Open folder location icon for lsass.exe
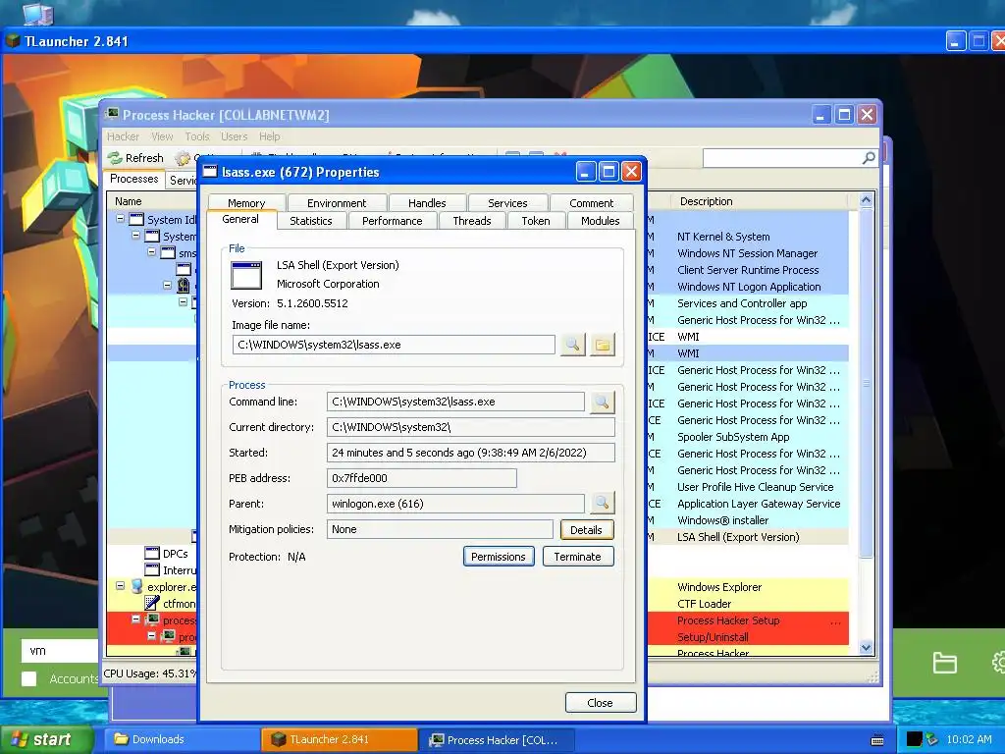The height and width of the screenshot is (754, 1005). tap(603, 345)
